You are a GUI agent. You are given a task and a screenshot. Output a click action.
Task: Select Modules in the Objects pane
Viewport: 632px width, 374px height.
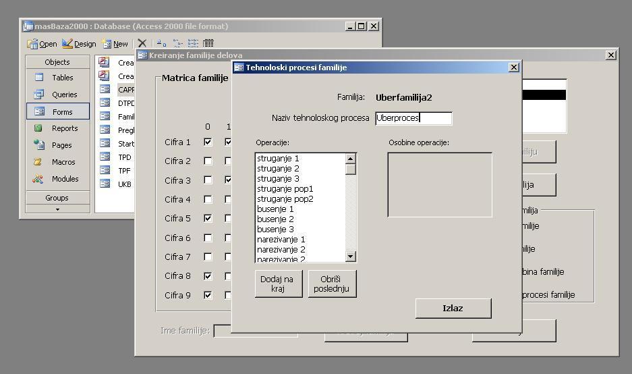point(58,179)
